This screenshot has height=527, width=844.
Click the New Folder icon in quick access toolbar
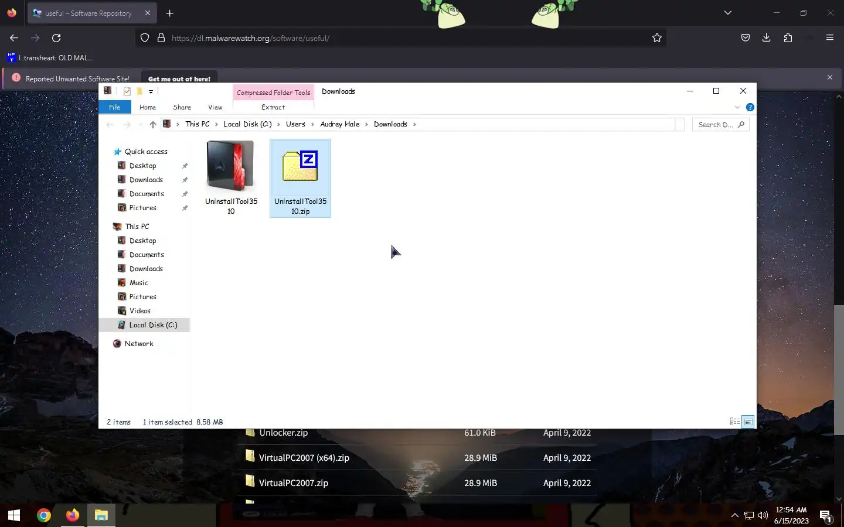[139, 91]
